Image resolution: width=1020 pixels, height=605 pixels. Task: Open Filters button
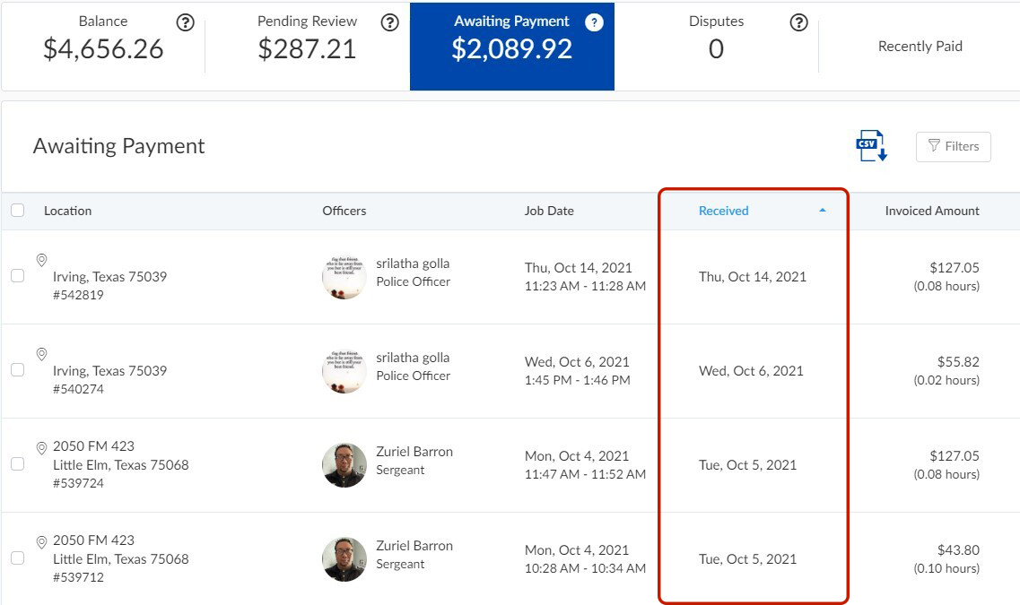pyautogui.click(x=953, y=146)
